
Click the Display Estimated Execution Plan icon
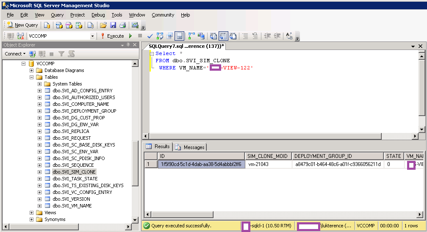pos(160,36)
